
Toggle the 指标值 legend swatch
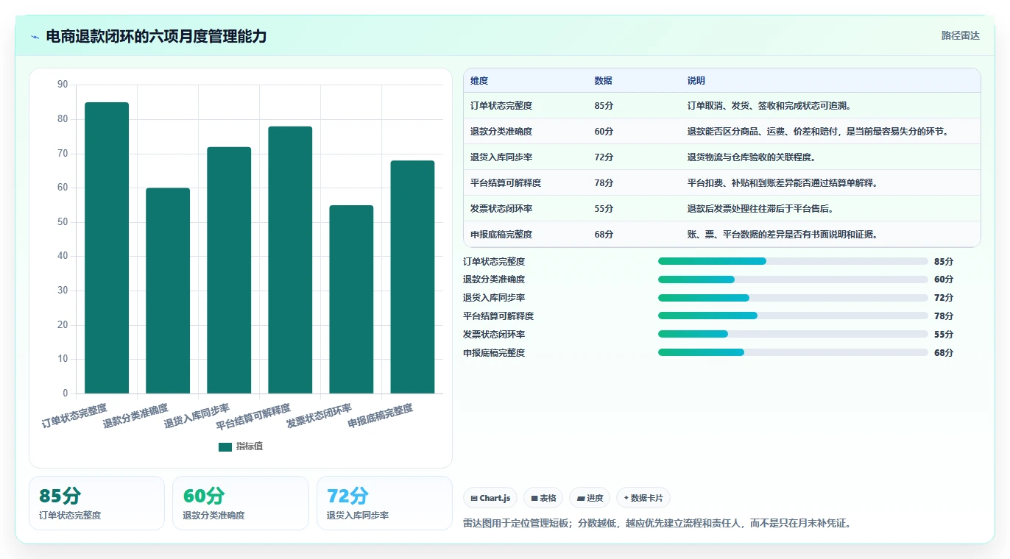click(225, 446)
